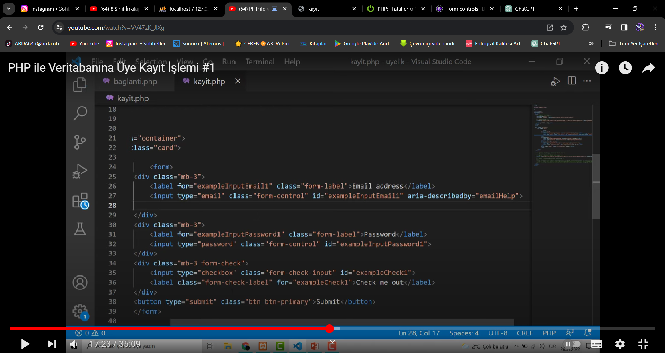Viewport: 665px width, 353px height.
Task: Skip to the next video
Action: pos(52,344)
